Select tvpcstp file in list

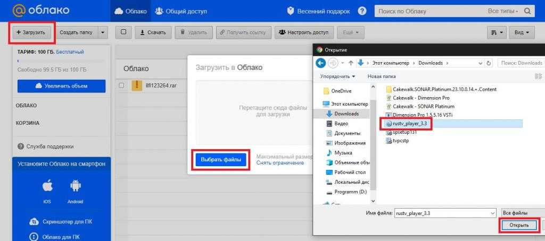(398, 141)
